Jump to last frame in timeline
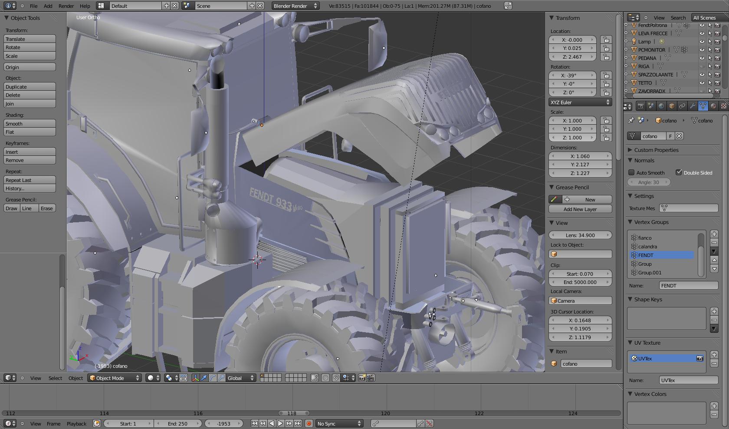729x429 pixels. click(x=298, y=423)
